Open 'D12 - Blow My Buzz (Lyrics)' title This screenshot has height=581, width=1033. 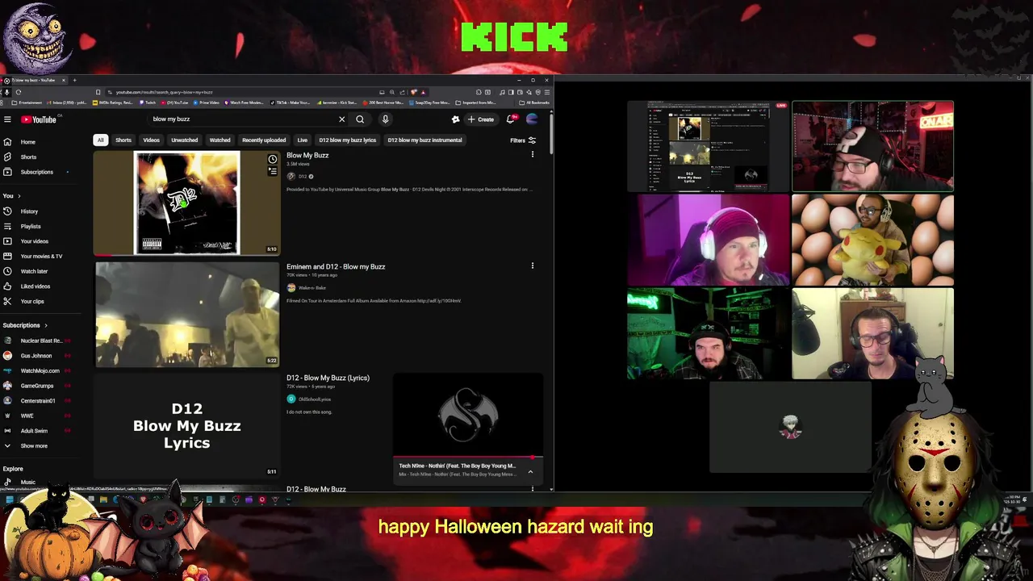[328, 378]
